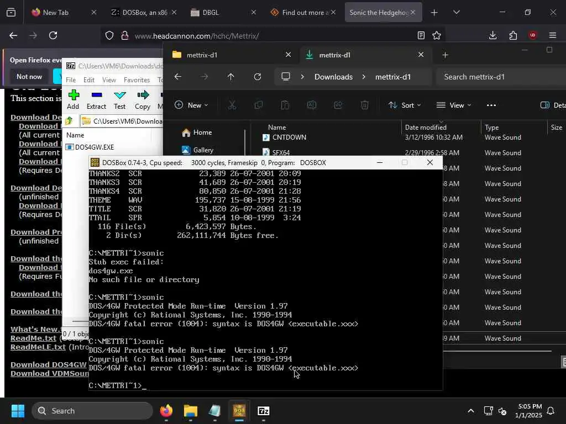Open Firefox downloads panel

[x=492, y=35]
